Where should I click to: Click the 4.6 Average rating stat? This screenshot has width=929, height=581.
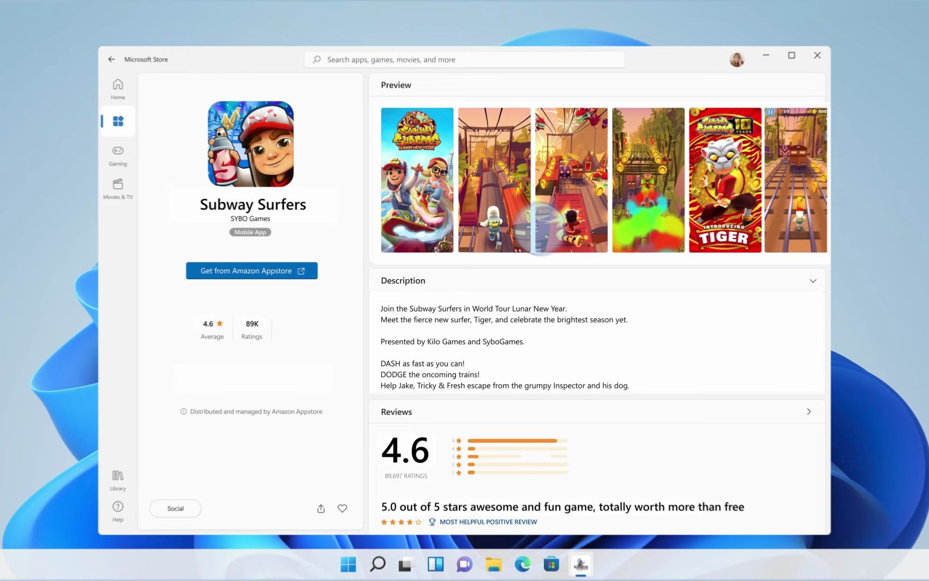tap(212, 329)
